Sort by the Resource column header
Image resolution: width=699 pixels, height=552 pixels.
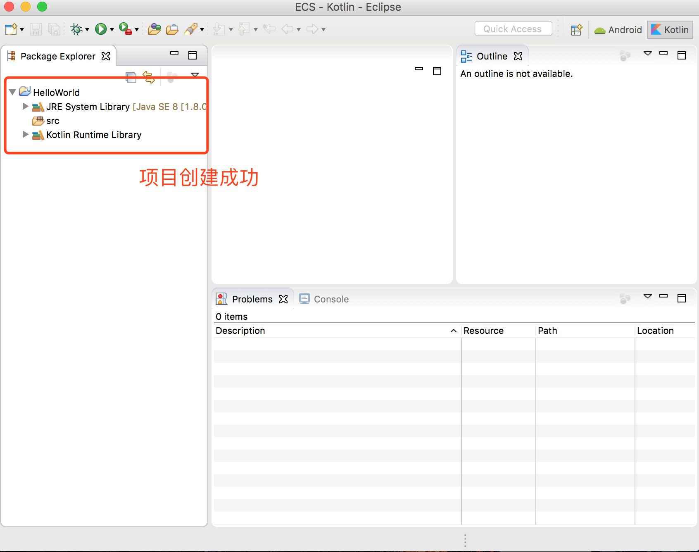(498, 331)
